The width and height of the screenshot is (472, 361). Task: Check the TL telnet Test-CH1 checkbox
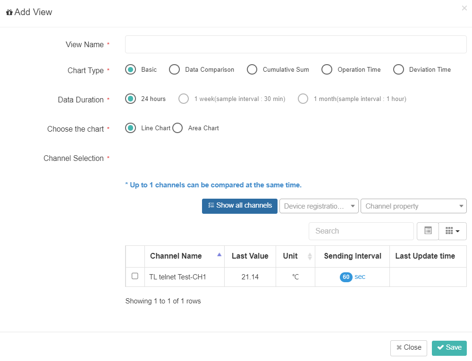[135, 276]
